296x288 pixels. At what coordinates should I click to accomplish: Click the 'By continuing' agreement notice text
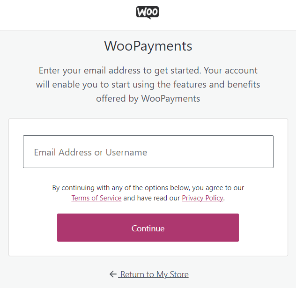pyautogui.click(x=148, y=188)
